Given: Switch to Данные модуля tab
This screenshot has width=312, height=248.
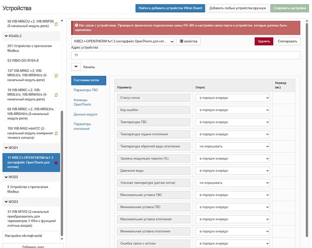Looking at the screenshot, I should (85, 114).
